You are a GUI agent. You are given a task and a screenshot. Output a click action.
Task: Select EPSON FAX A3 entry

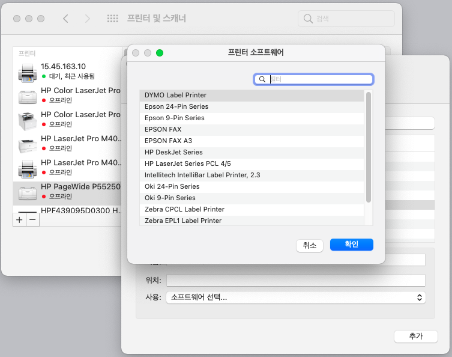pyautogui.click(x=252, y=141)
